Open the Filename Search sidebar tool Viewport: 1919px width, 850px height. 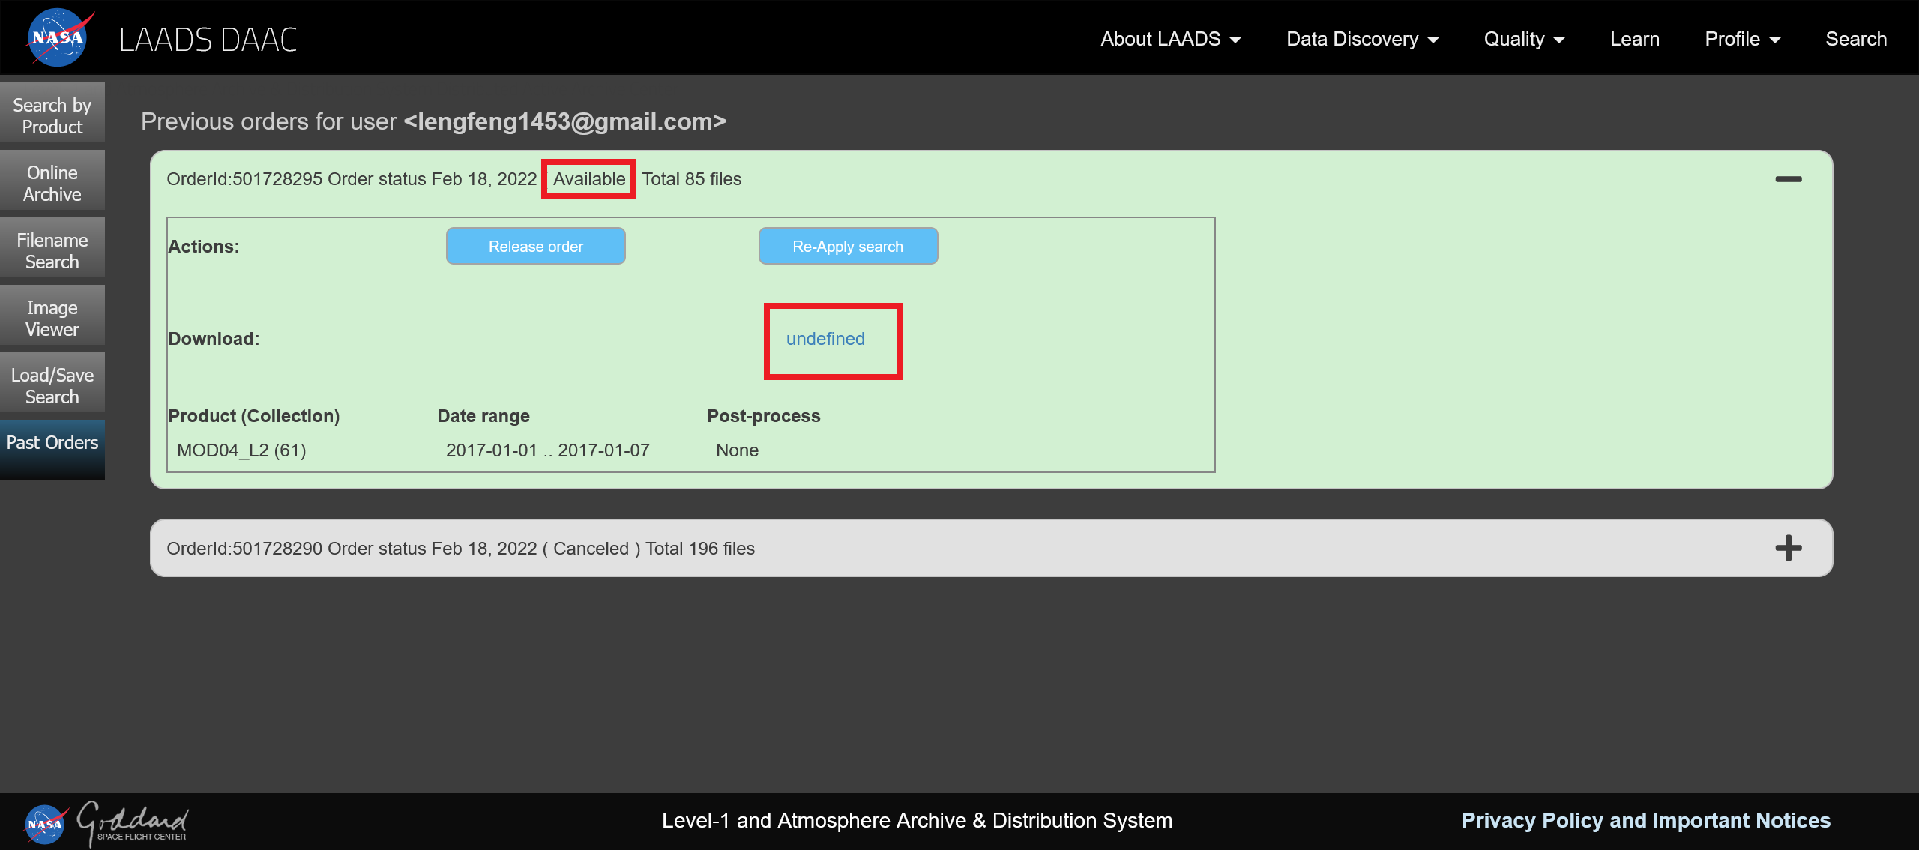52,250
